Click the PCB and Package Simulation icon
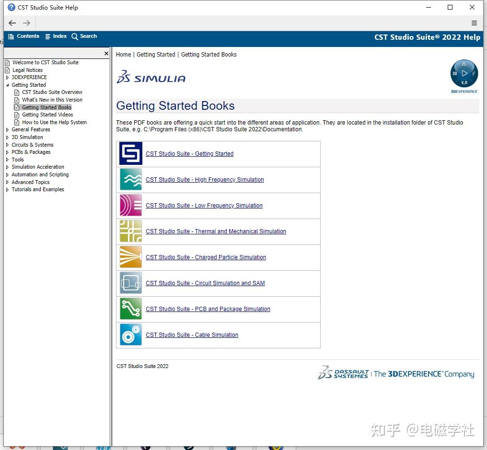487x450 pixels. [130, 309]
